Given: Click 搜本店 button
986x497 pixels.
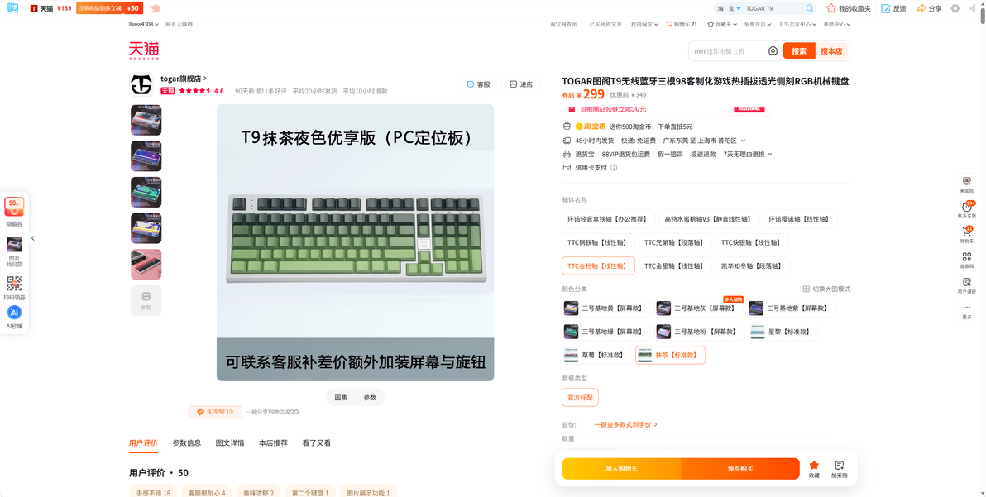Looking at the screenshot, I should point(831,51).
